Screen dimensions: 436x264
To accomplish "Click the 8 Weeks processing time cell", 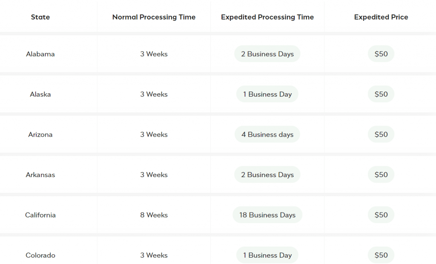I will (154, 215).
